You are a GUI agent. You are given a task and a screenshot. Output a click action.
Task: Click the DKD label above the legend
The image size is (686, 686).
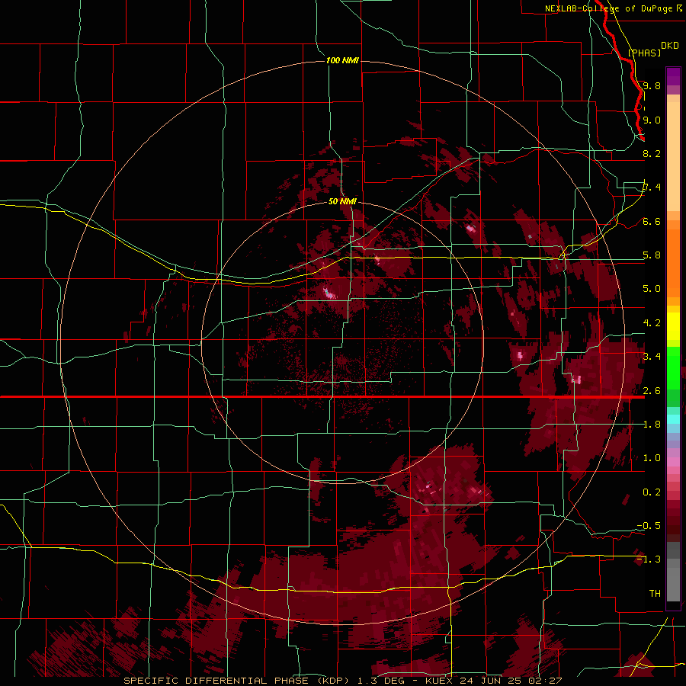click(x=670, y=46)
